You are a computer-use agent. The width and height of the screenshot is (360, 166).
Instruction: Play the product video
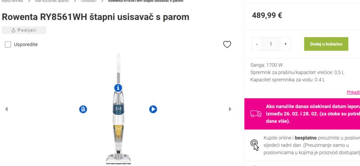(x=153, y=109)
